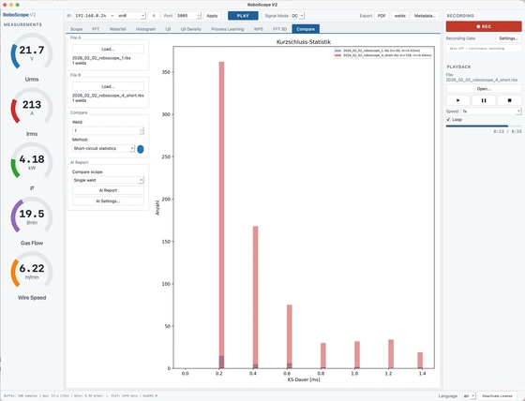Click file name 2026_02_02_roboscope_4_short.rbs under File B
This screenshot has height=401, width=525.
[x=108, y=96]
